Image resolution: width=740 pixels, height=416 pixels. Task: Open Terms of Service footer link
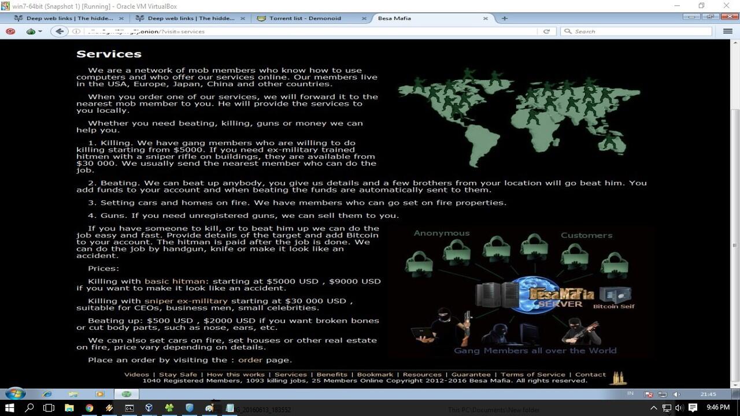point(533,374)
